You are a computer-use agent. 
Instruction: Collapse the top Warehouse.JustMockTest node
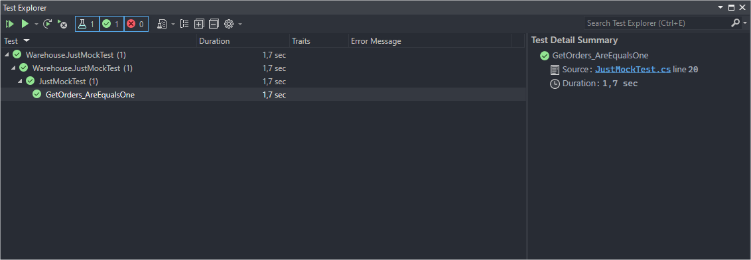(x=6, y=55)
